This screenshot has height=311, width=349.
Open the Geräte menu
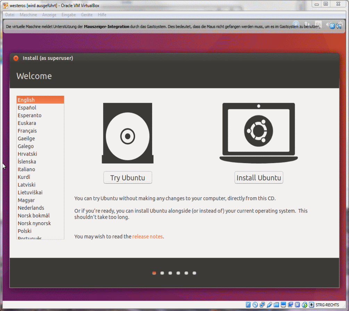coord(86,15)
